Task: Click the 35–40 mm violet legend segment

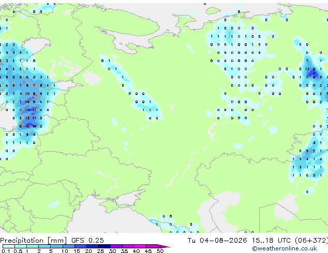Action: 128,246
